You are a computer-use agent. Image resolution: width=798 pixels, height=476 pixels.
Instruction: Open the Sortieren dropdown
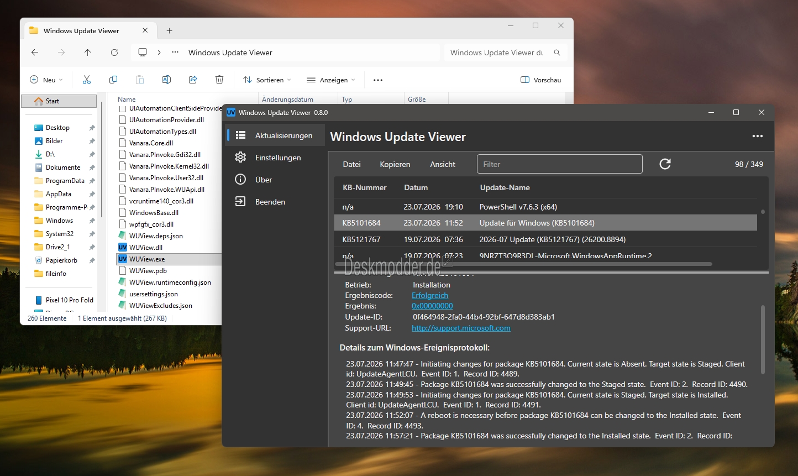pyautogui.click(x=267, y=80)
